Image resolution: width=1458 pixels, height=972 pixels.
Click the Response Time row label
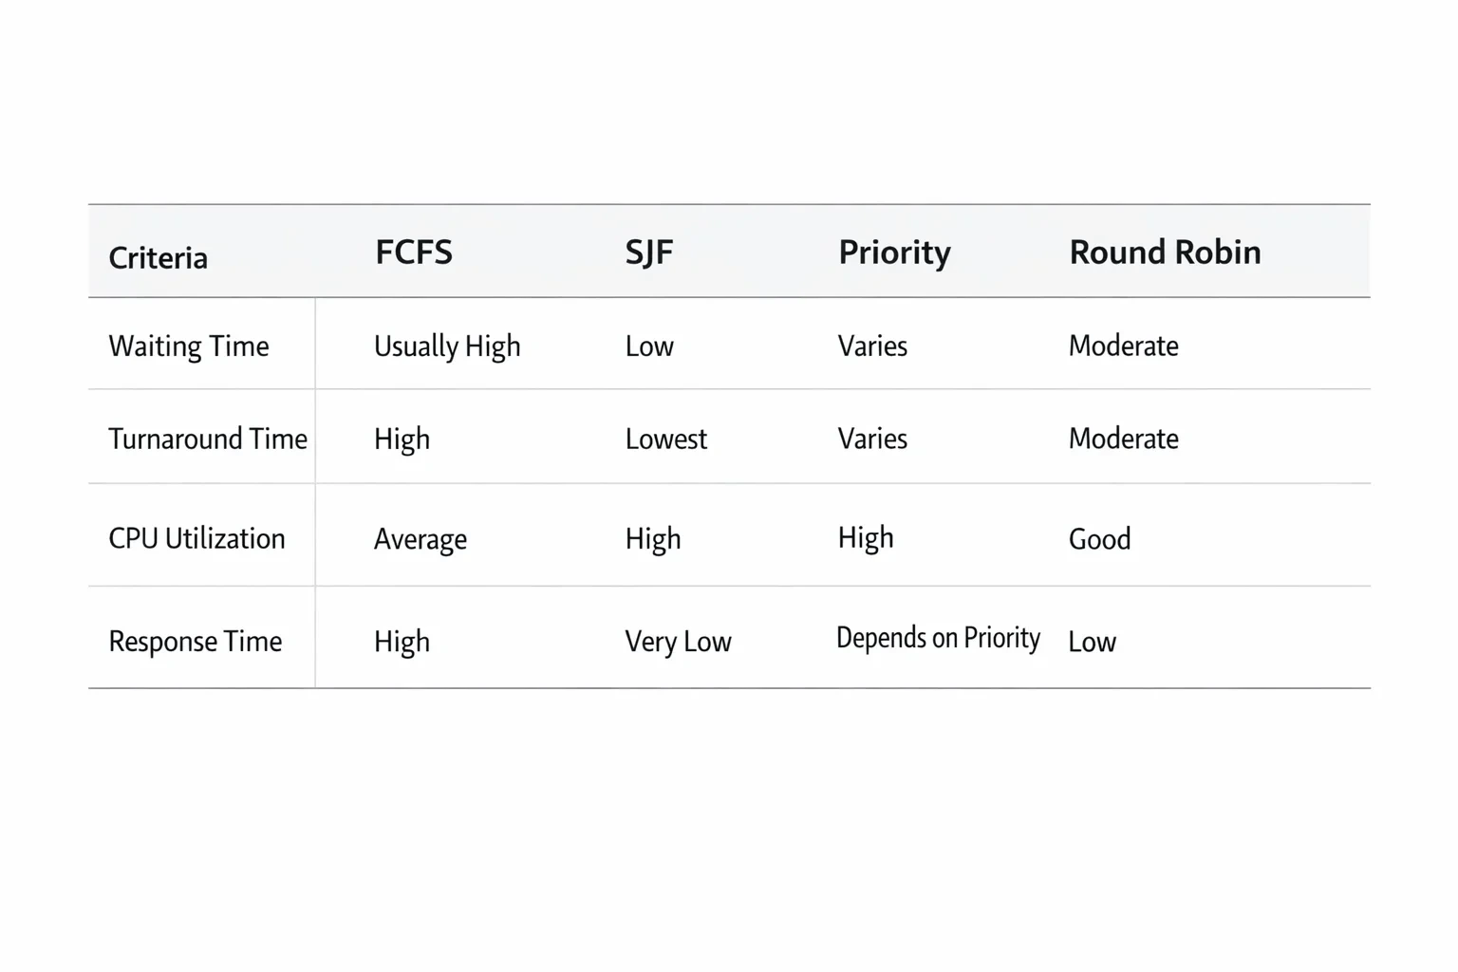(196, 641)
